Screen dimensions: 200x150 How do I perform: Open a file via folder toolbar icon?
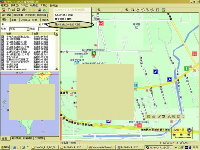(14, 10)
